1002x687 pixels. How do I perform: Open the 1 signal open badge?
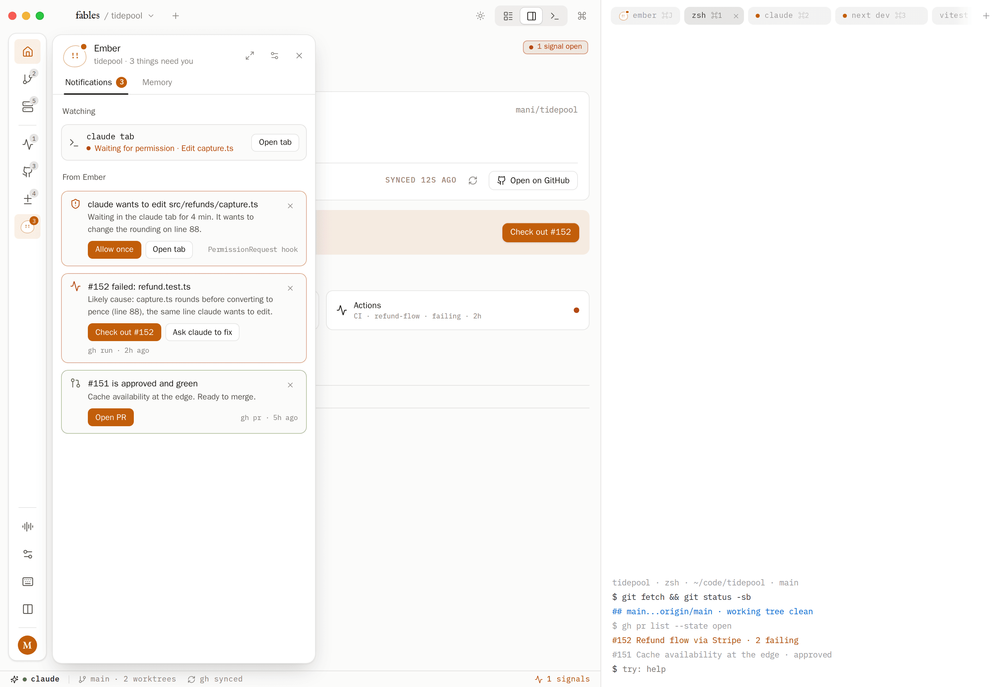click(x=555, y=47)
